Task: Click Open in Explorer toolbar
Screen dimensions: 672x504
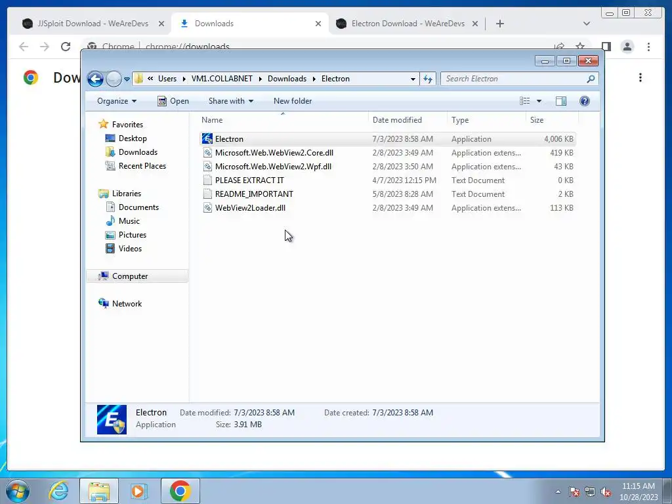Action: click(173, 101)
